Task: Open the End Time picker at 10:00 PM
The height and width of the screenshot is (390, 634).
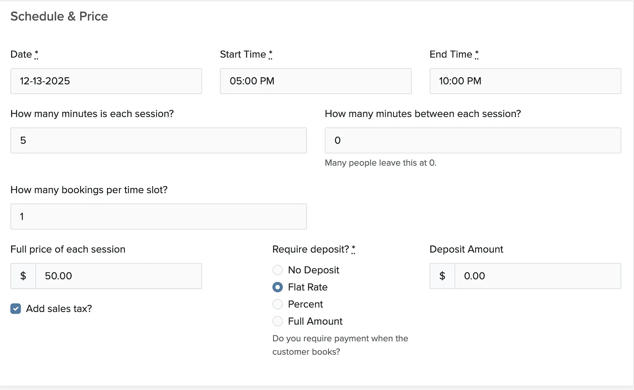Action: point(525,81)
